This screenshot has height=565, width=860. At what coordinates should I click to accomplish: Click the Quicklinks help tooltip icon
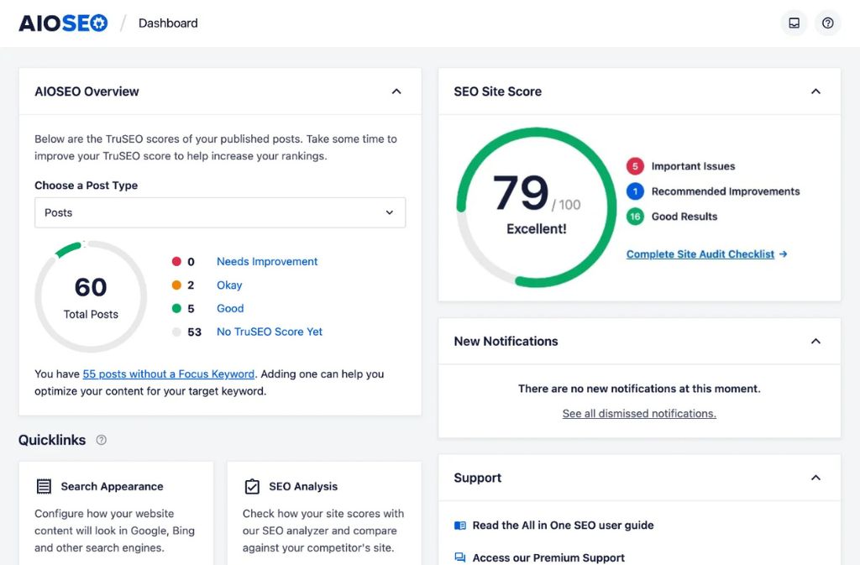pyautogui.click(x=102, y=440)
